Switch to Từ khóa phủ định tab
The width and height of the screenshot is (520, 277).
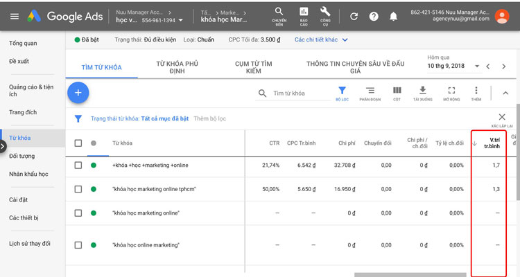coord(177,67)
